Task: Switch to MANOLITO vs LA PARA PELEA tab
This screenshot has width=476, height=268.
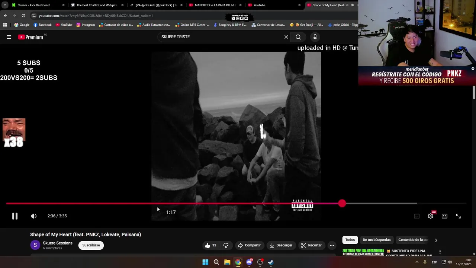Action: tap(215, 5)
